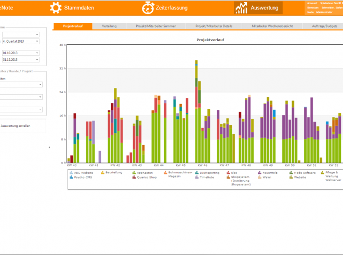Select the Projekt/Mitarbeiter Summen tab
The height and width of the screenshot is (255, 343).
(x=155, y=26)
